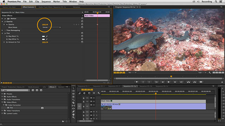
Task: Solo the A1 audio track
Action: tap(97, 112)
